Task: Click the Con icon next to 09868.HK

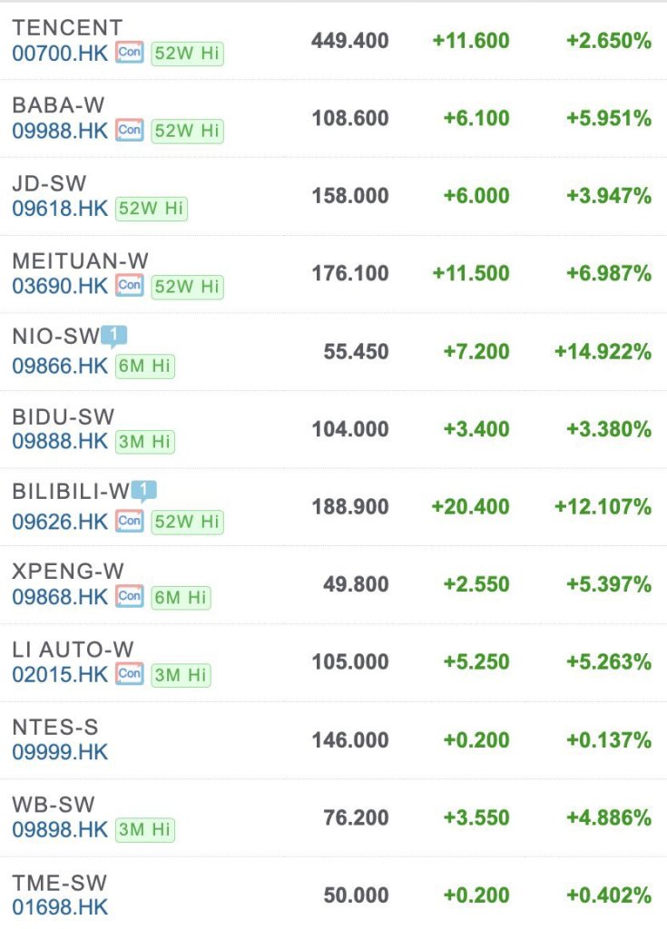Action: 130,597
